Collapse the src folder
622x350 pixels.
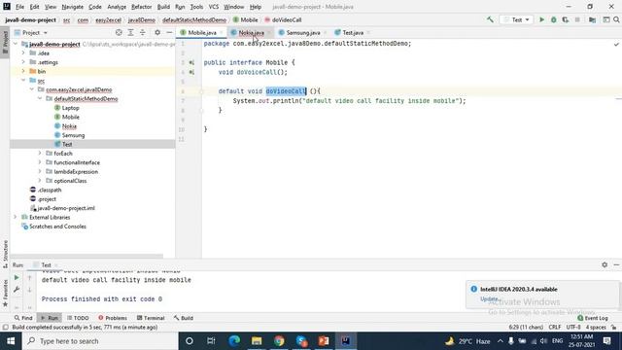click(x=23, y=80)
